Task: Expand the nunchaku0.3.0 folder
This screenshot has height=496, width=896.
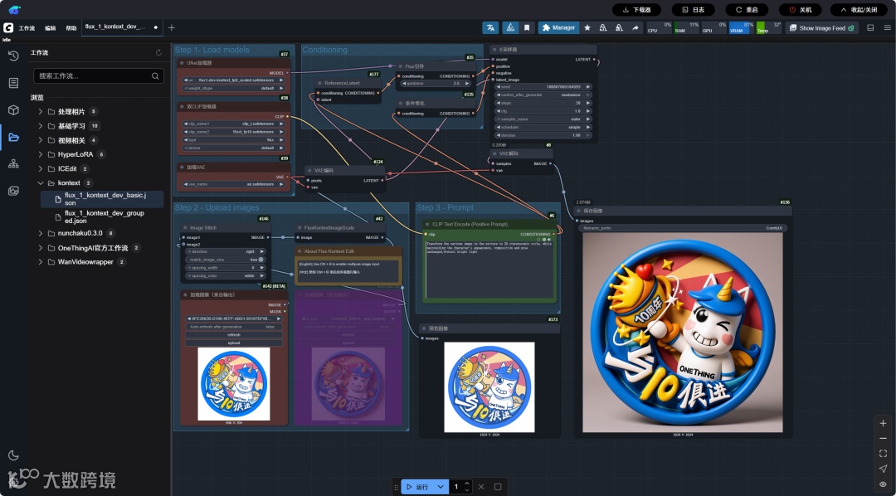Action: click(40, 233)
